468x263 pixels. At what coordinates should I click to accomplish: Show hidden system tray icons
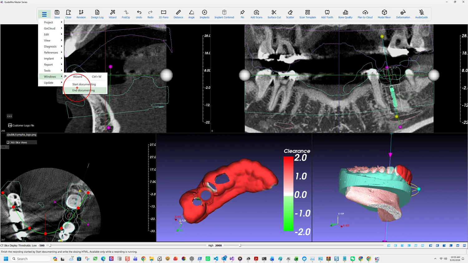pos(435,259)
